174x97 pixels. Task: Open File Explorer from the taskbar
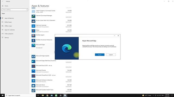(43, 95)
